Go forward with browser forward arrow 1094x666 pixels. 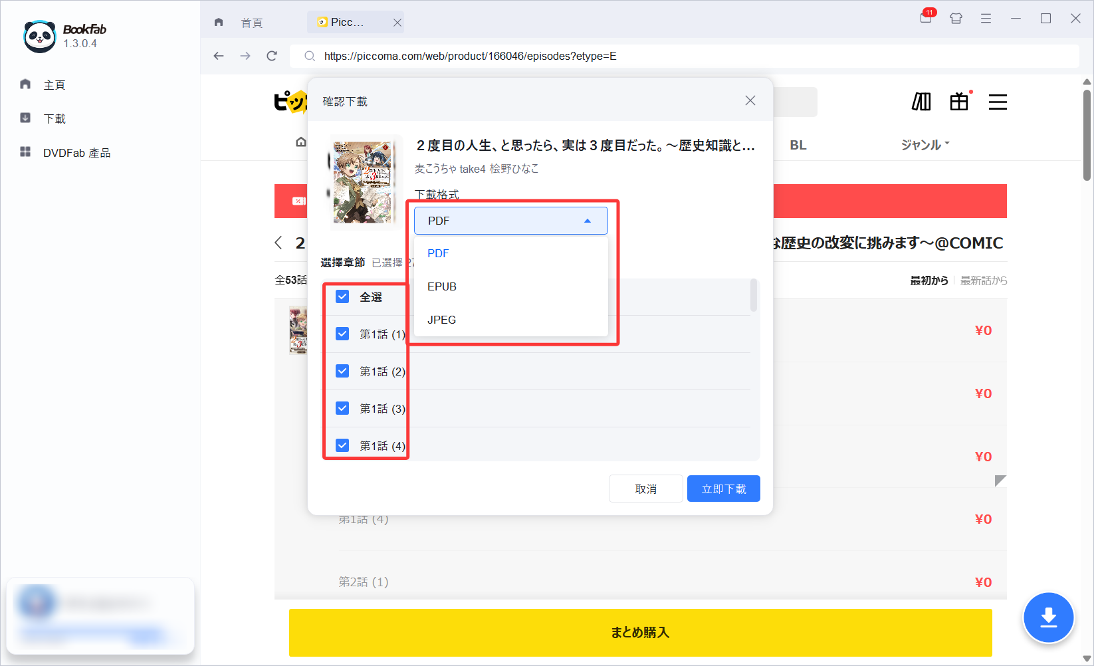pyautogui.click(x=245, y=56)
